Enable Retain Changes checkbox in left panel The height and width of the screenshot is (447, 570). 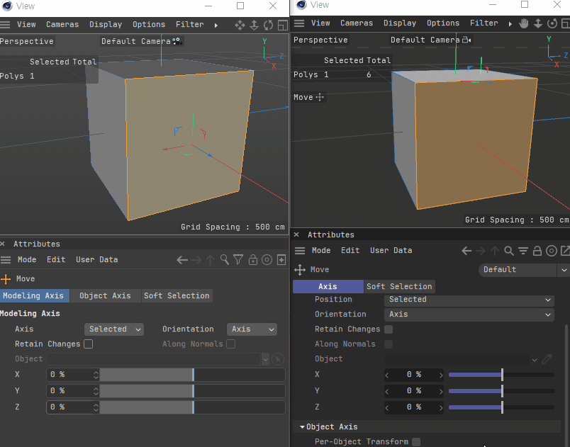click(x=89, y=344)
